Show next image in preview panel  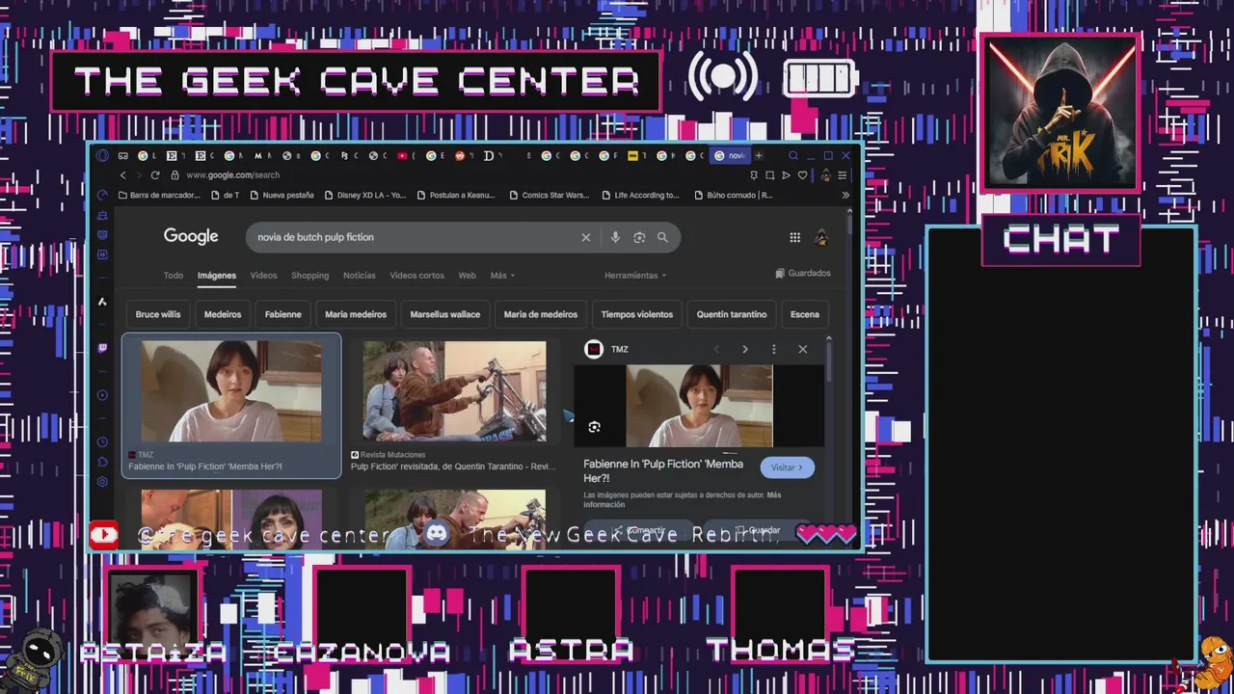pos(744,349)
